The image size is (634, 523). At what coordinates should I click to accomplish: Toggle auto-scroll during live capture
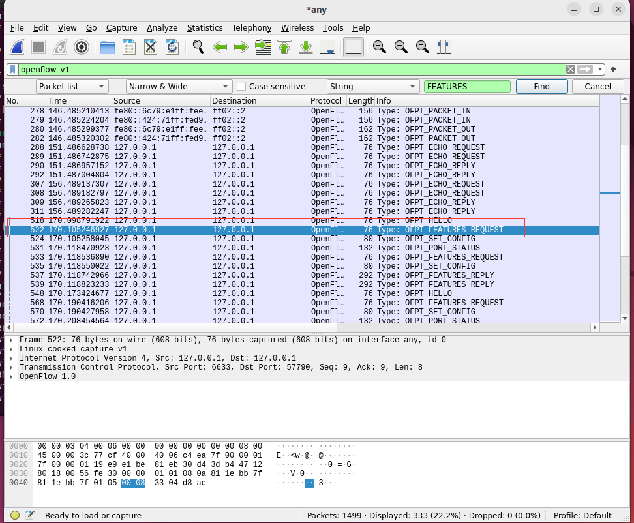(x=327, y=48)
